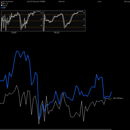Click the Slow D legend text
Screen dimensions: 130x130
coord(5,4)
